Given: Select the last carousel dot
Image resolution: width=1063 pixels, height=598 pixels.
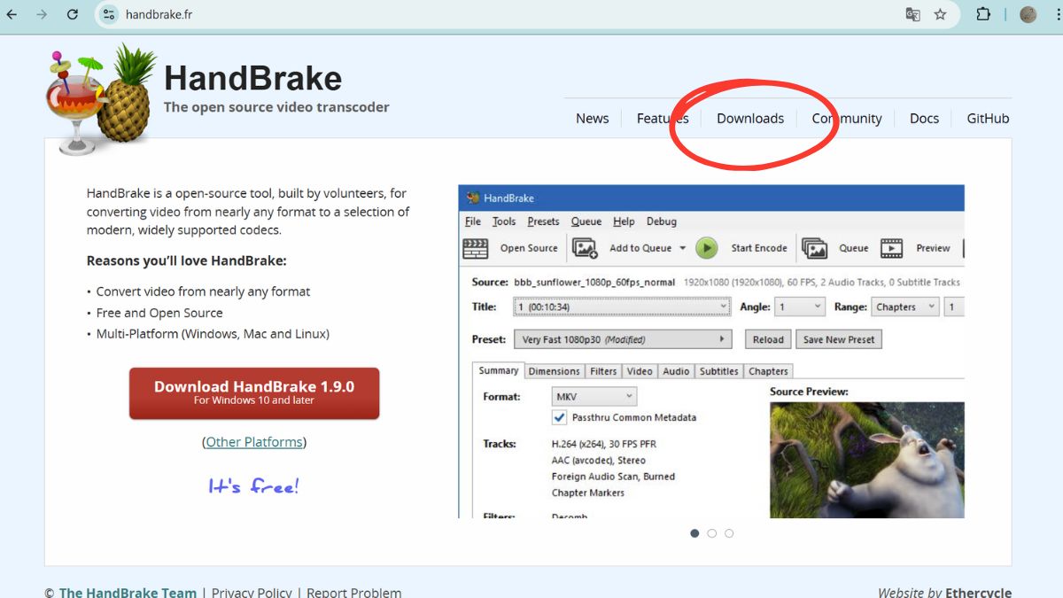Looking at the screenshot, I should tap(729, 533).
